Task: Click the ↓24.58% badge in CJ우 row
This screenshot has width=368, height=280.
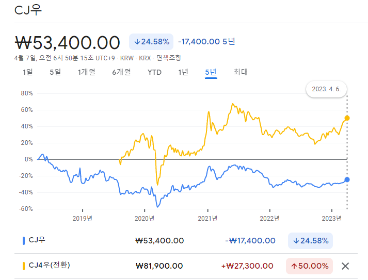Action: [x=310, y=241]
